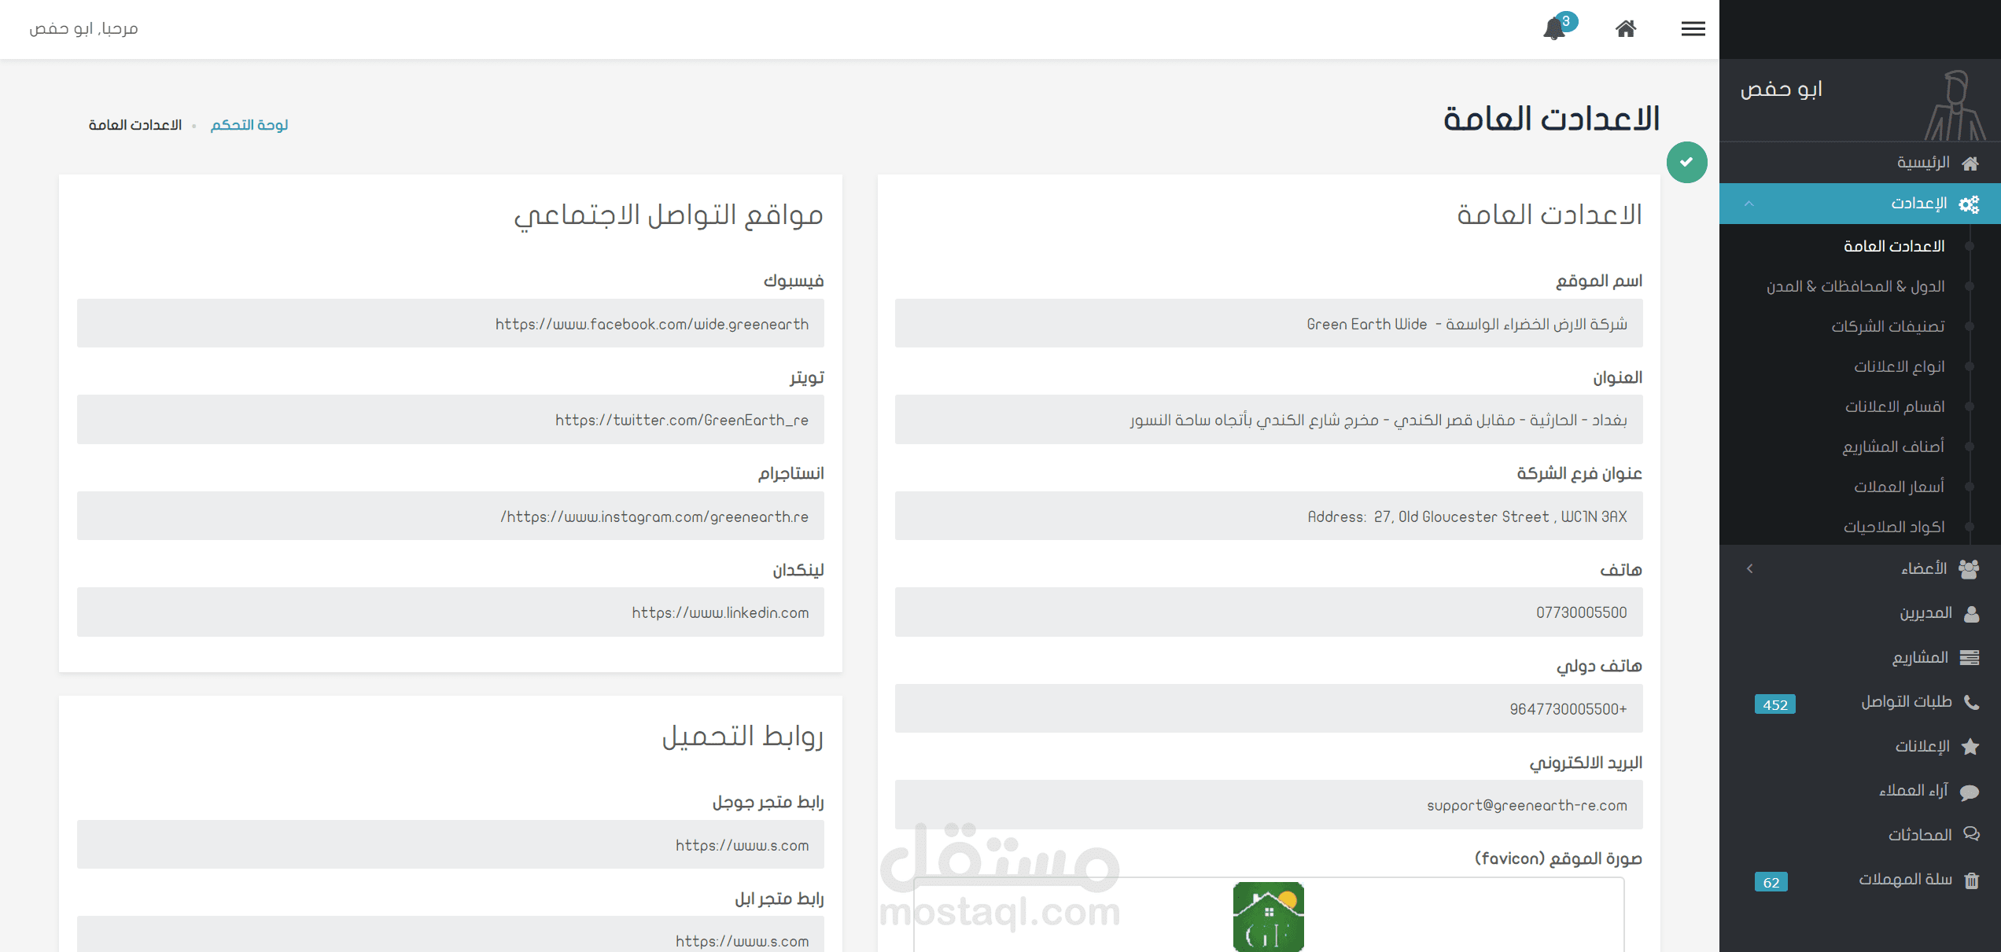The image size is (2001, 952).
Task: Open طلبات التواصل phone icon item
Action: [x=1907, y=702]
